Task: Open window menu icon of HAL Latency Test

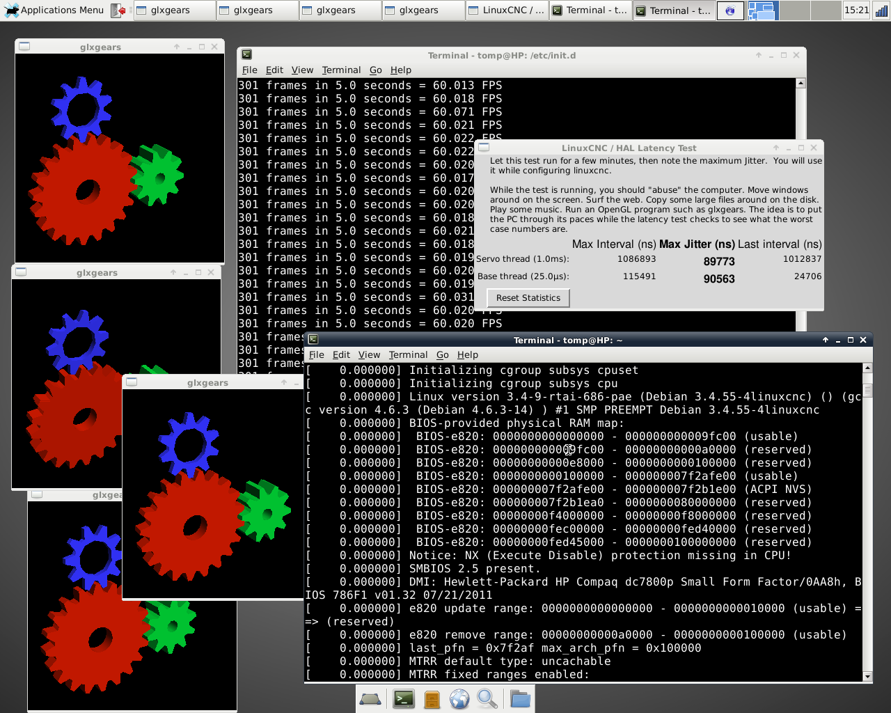Action: click(x=484, y=148)
